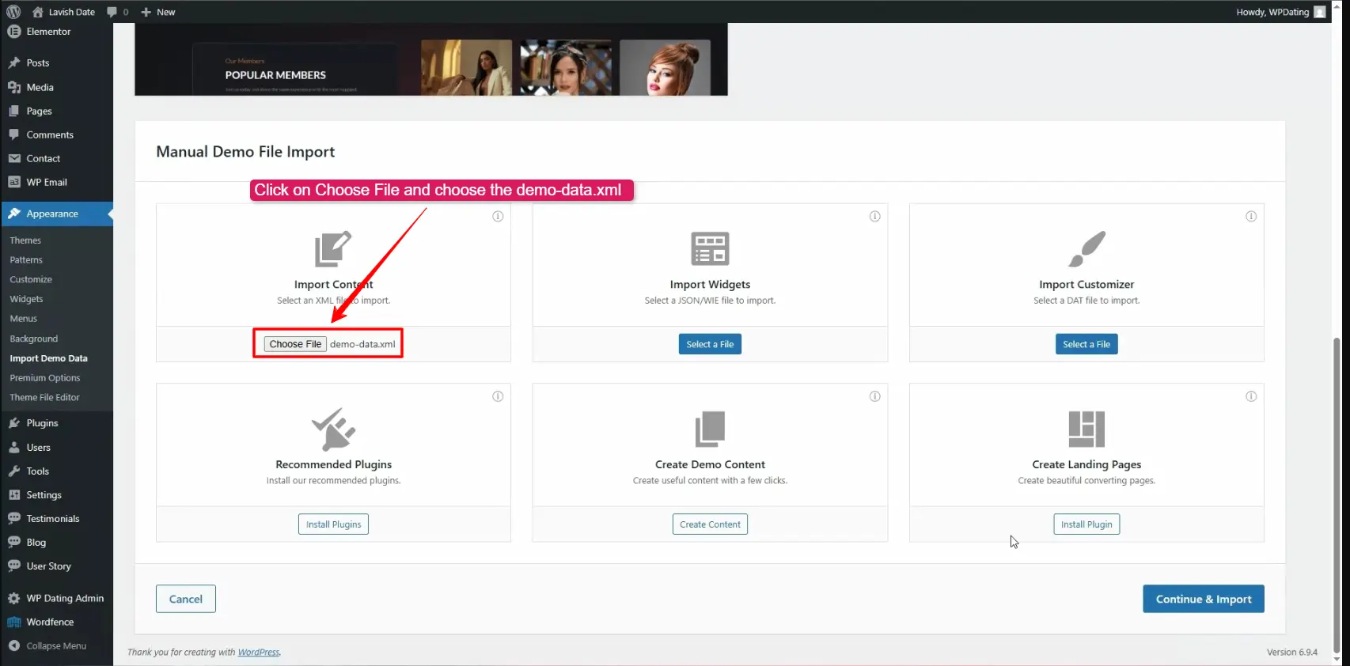Click info icon on Import Widgets card
1350x666 pixels.
point(874,216)
